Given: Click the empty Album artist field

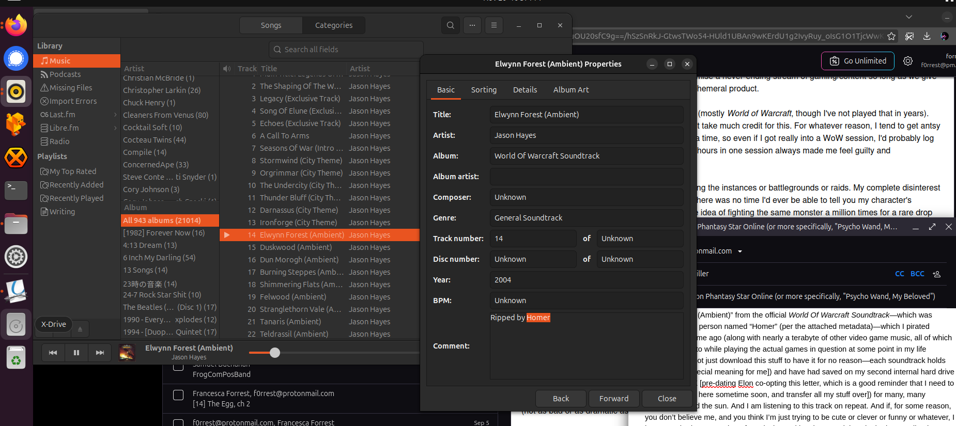Looking at the screenshot, I should [587, 177].
